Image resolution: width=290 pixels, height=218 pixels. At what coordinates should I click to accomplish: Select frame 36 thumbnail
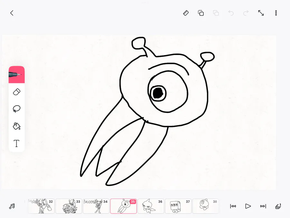151,206
